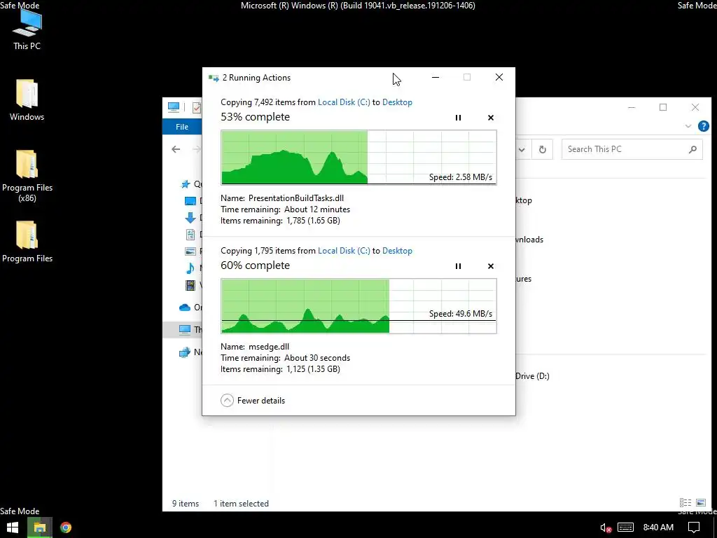This screenshot has width=717, height=538.
Task: Select Program Files (x86) desktop folder
Action: tap(27, 176)
